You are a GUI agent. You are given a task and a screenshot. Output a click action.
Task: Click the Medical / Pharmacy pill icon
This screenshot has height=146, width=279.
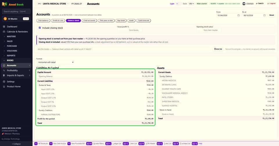click(x=3, y=134)
